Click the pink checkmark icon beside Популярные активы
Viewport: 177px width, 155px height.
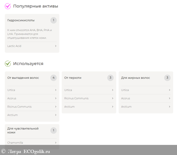8,6
